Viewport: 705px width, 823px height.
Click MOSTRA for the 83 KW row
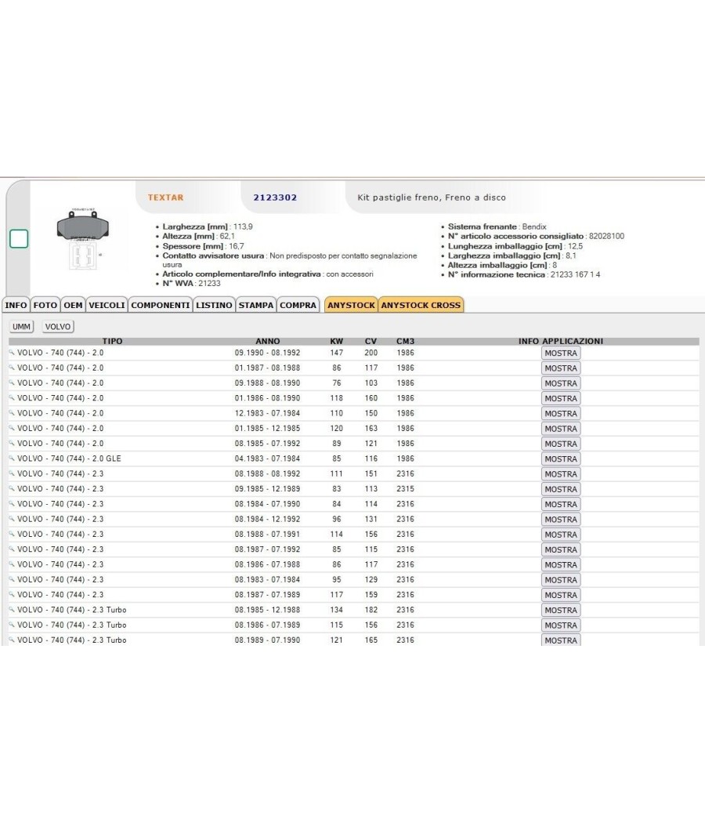pos(561,489)
